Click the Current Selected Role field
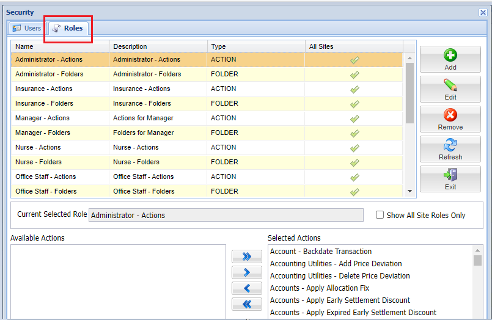Screen dimensions: 492x320 click(x=226, y=215)
